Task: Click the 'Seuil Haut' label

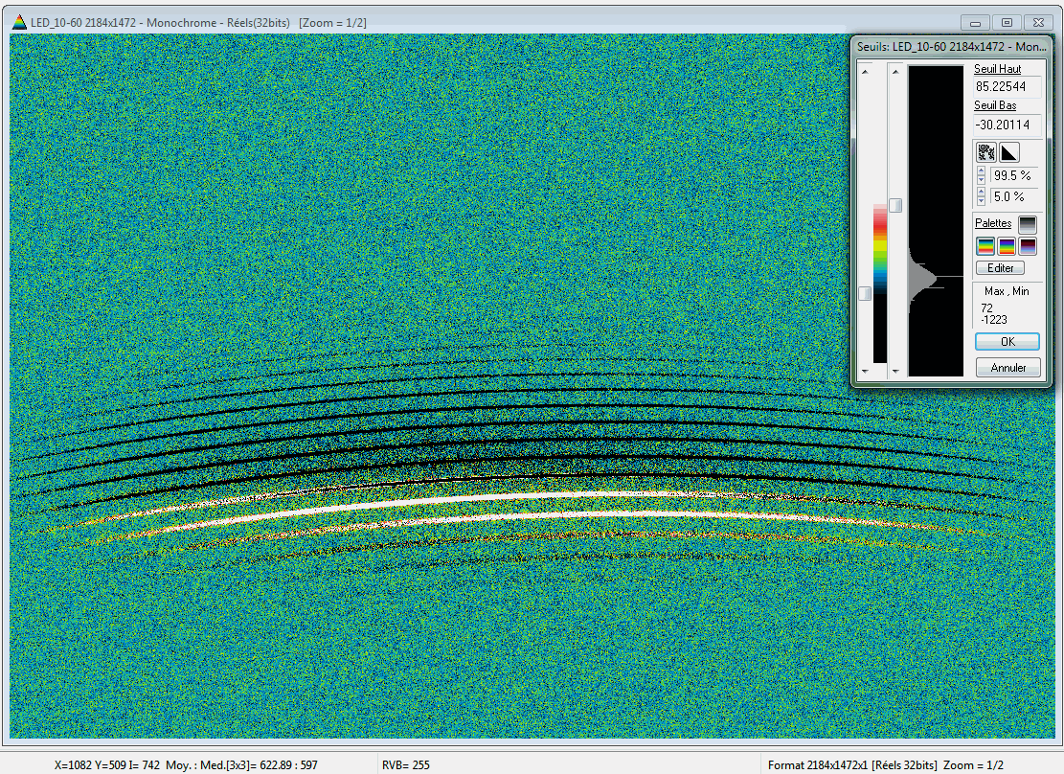Action: (998, 69)
